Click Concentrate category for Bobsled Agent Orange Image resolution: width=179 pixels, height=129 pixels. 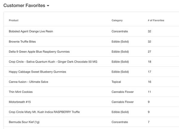120,31
